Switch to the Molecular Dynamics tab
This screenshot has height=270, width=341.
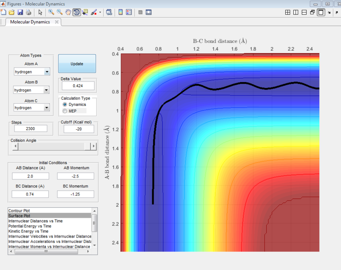pyautogui.click(x=30, y=22)
